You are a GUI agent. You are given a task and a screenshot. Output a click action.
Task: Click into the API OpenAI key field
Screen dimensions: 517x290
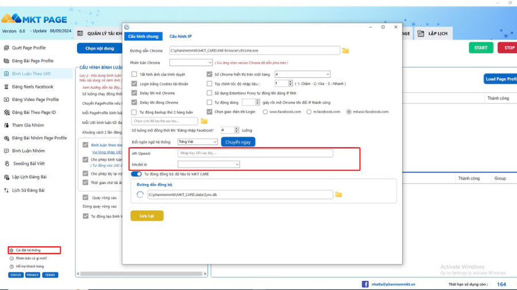tap(255, 154)
